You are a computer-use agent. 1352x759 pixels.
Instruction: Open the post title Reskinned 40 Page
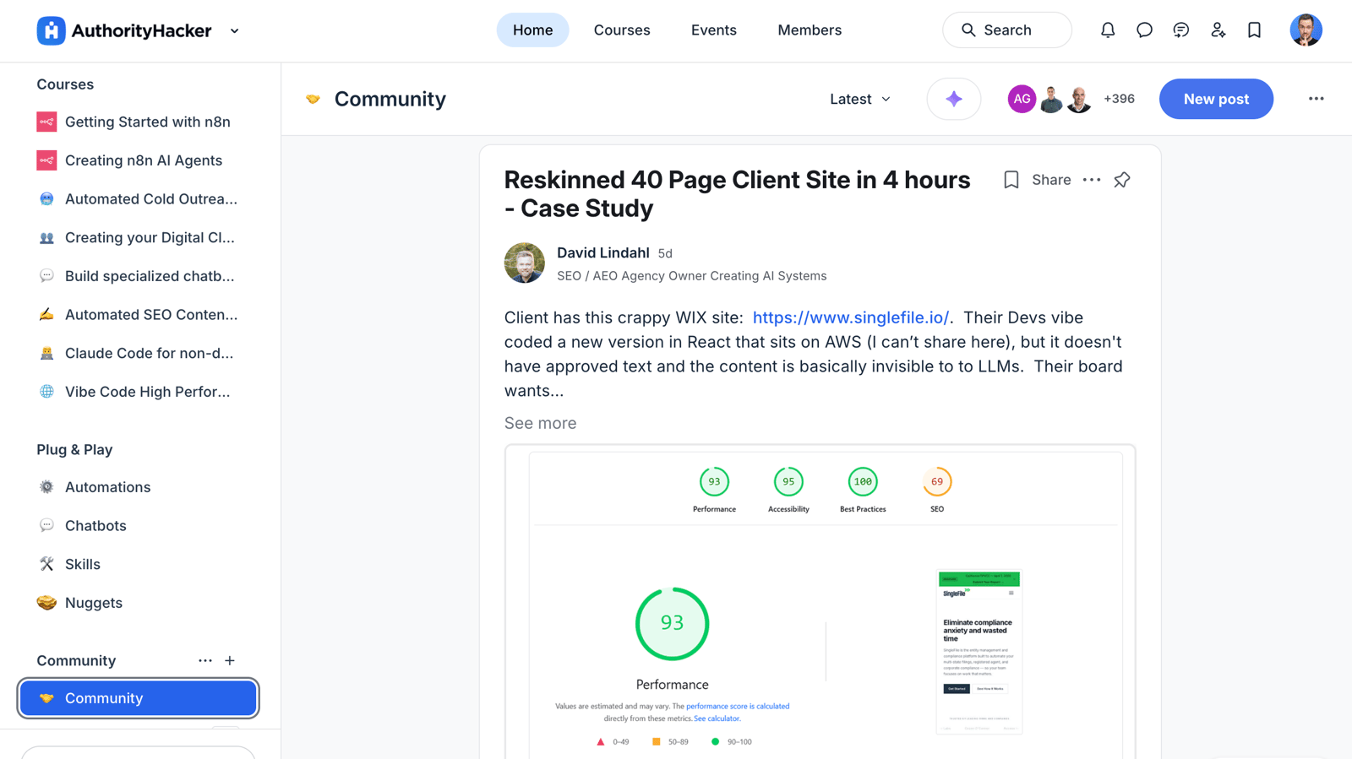[737, 194]
